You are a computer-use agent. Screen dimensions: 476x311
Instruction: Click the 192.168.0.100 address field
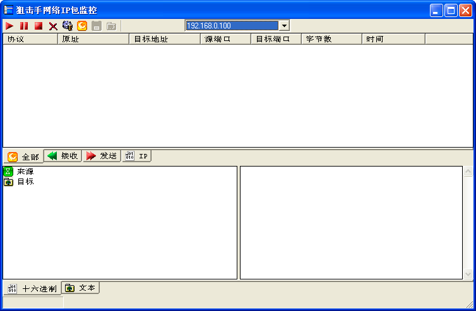click(231, 26)
